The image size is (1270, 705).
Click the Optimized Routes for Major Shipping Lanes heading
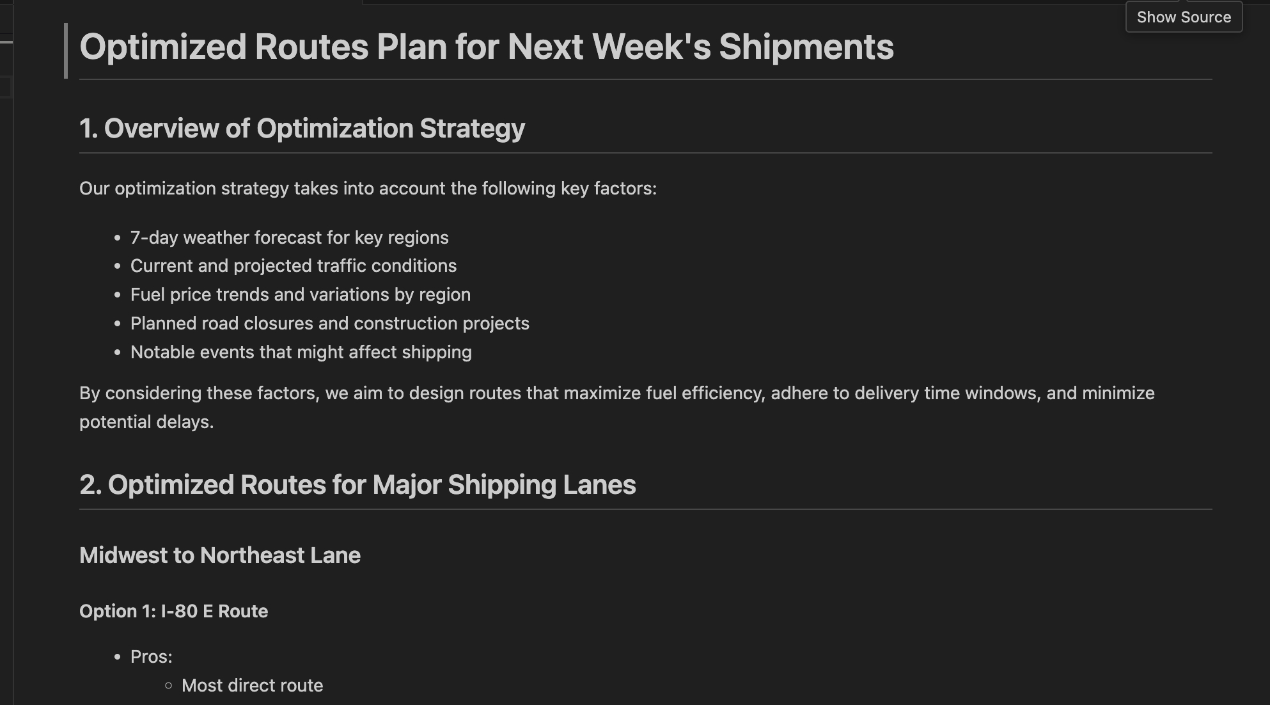(357, 485)
